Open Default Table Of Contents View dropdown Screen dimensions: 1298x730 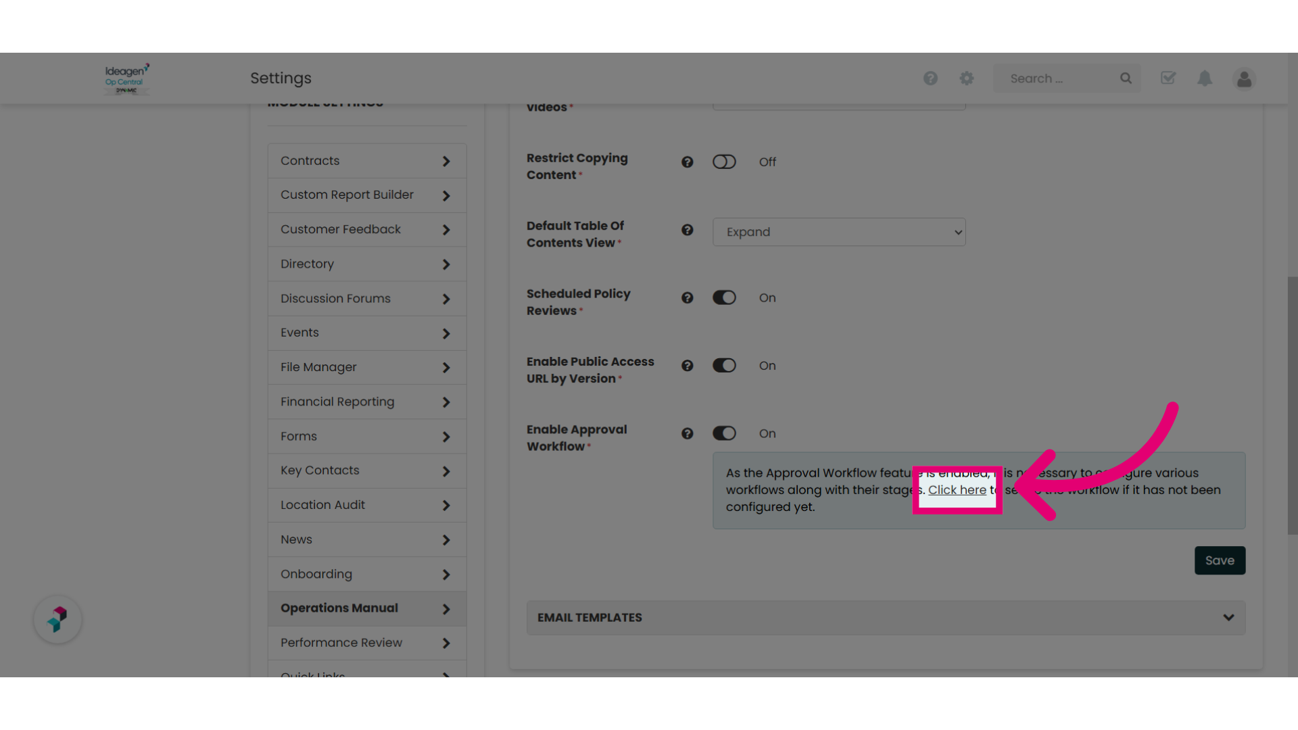click(839, 232)
